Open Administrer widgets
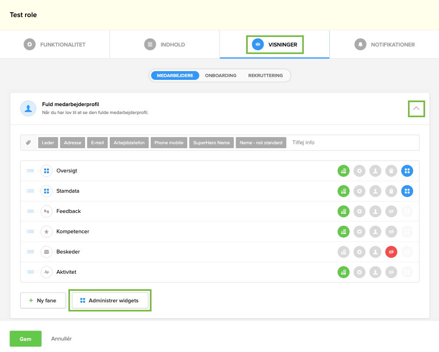 [x=110, y=301]
